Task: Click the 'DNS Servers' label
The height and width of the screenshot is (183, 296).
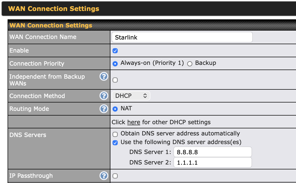Action: coord(28,135)
